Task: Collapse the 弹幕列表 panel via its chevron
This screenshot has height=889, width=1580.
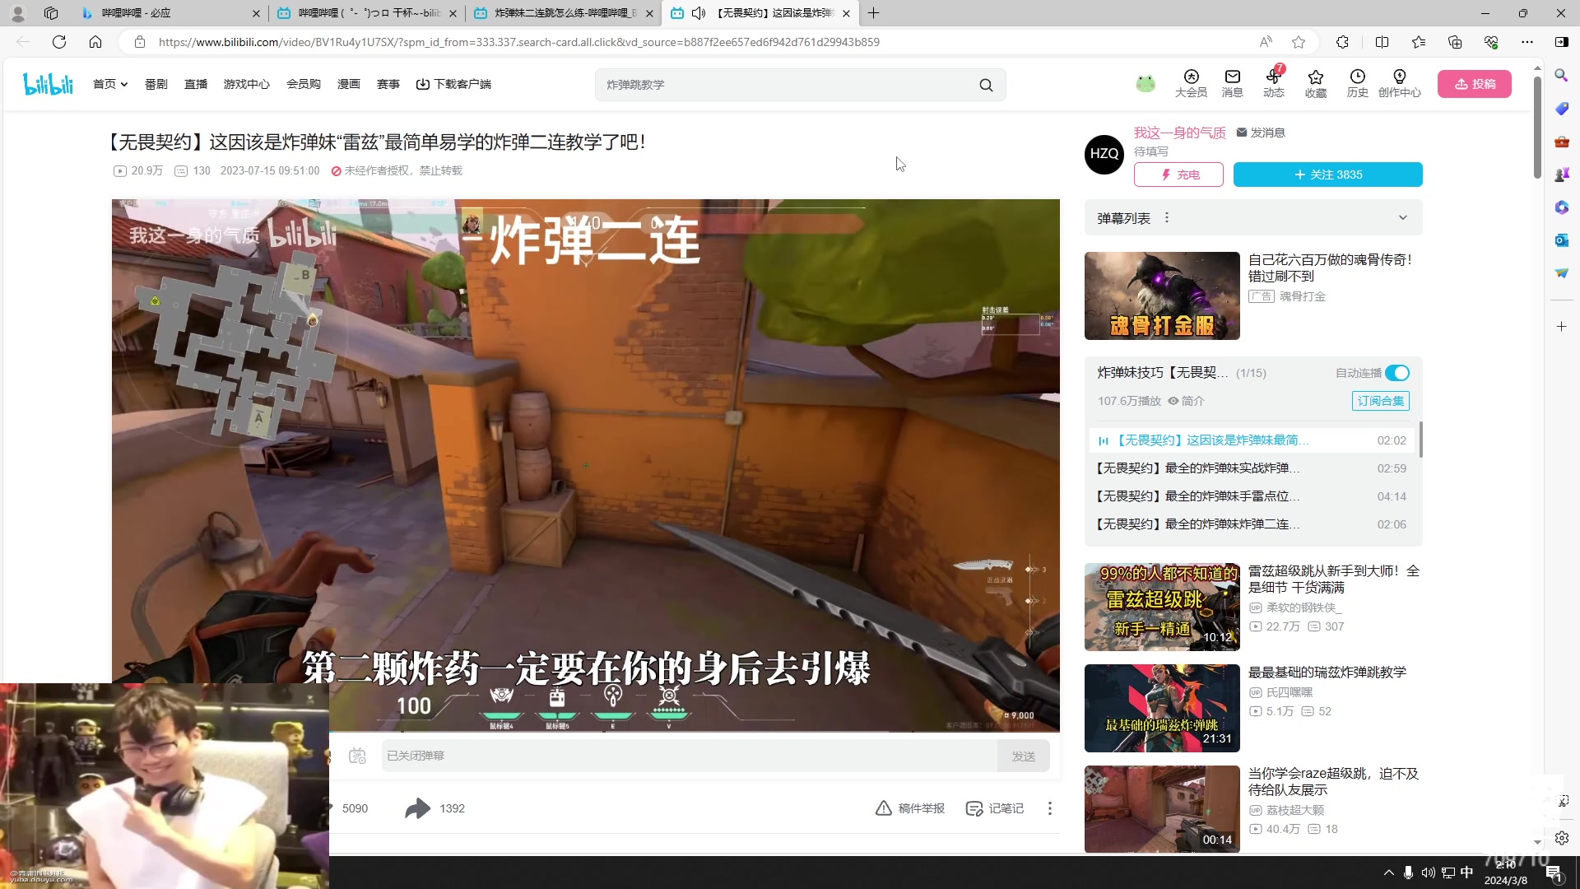Action: tap(1402, 217)
